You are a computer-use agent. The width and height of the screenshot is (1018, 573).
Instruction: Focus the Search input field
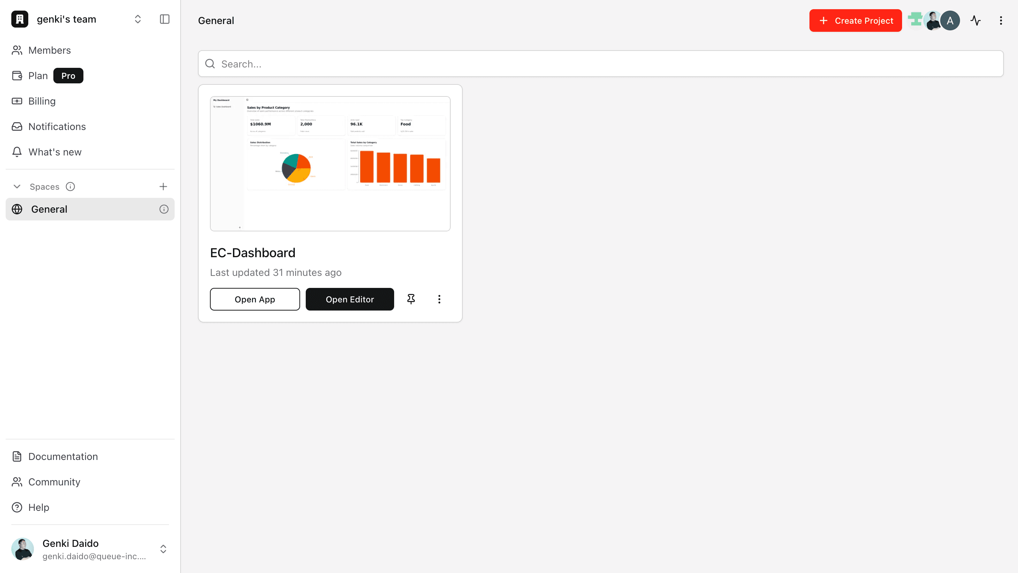tap(601, 64)
